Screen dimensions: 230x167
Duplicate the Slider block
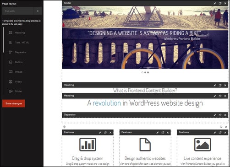click(x=220, y=3)
